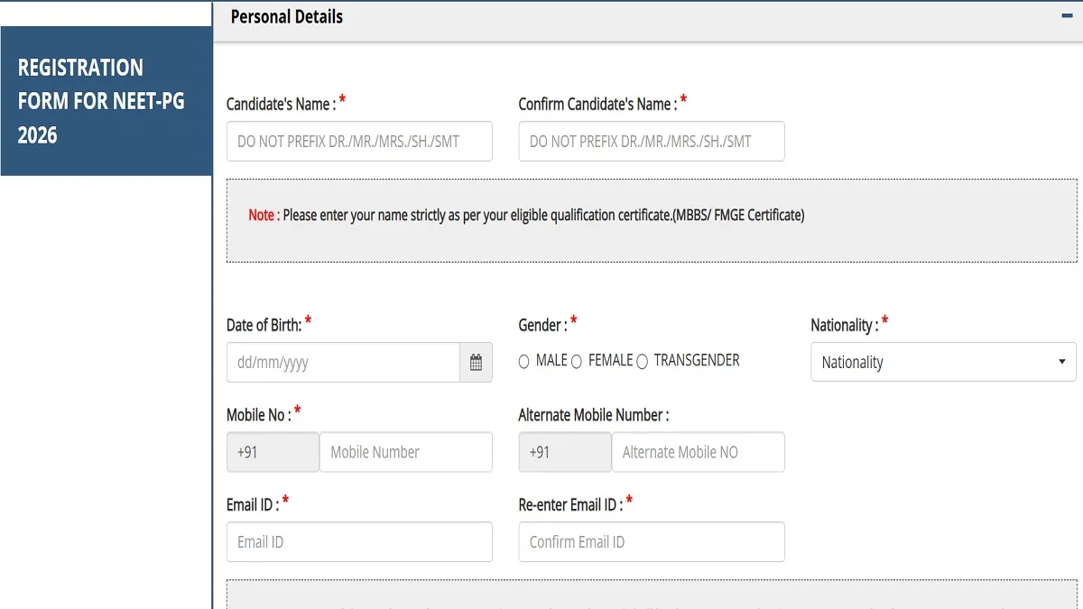The image size is (1083, 609).
Task: Click the Personal Details header title
Action: pos(287,16)
